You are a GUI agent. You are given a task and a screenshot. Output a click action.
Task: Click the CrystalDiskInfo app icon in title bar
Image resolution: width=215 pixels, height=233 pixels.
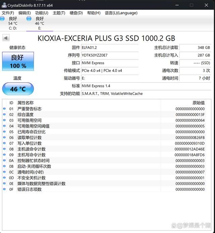pyautogui.click(x=4, y=5)
